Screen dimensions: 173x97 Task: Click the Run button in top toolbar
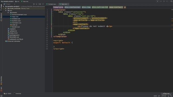click(x=161, y=1)
